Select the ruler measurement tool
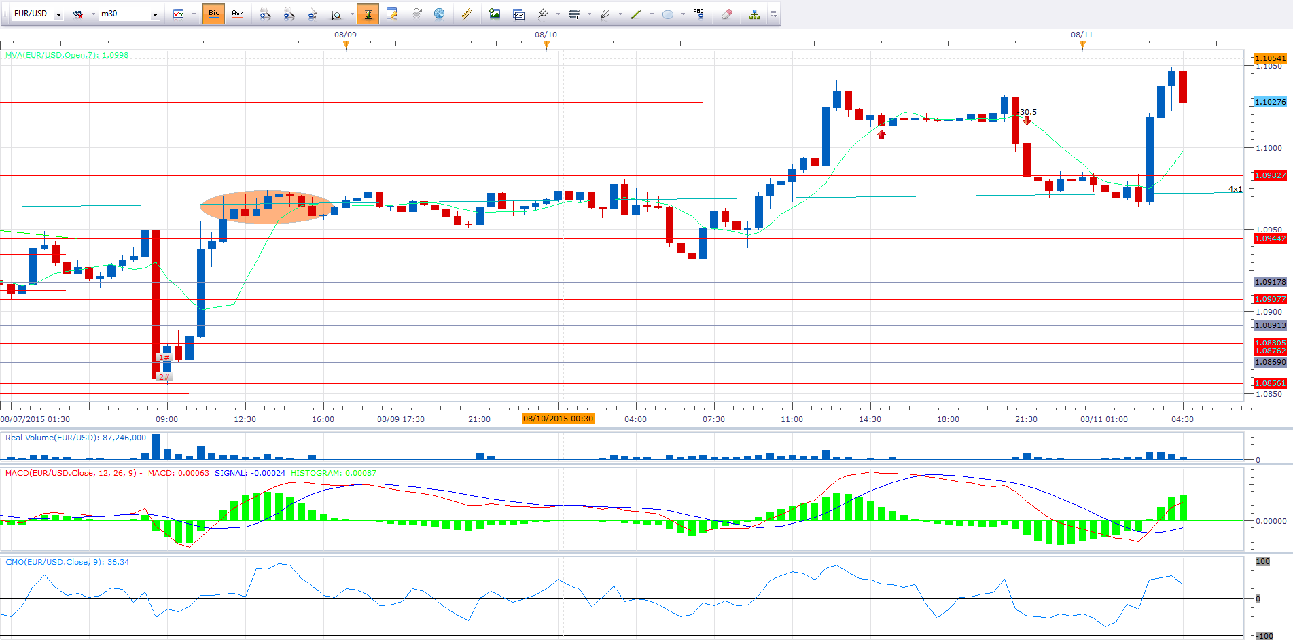 467,14
